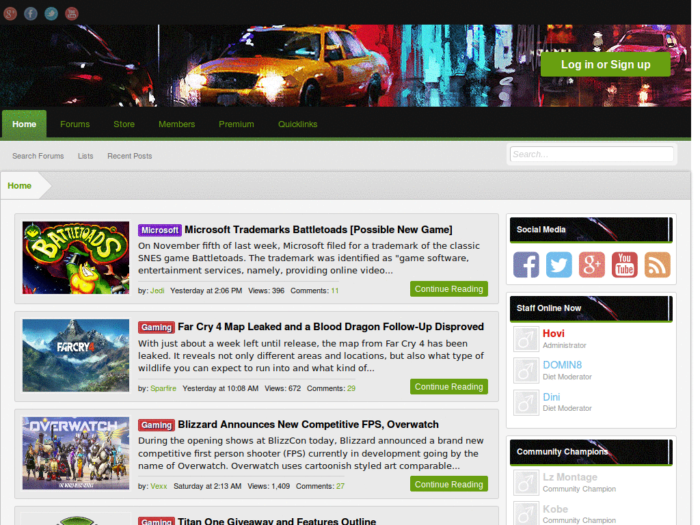This screenshot has width=700, height=525.
Task: Select the Home navigation tab
Action: [24, 124]
